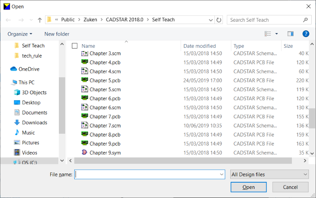Screen dimensions: 316x198
Task: Click the file list horizontal scrollbar thumb
Action: pyautogui.click(x=183, y=161)
